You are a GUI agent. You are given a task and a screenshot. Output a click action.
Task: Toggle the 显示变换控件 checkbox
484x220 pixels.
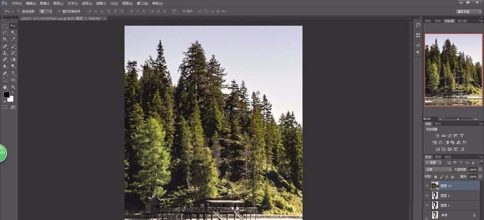pos(59,11)
